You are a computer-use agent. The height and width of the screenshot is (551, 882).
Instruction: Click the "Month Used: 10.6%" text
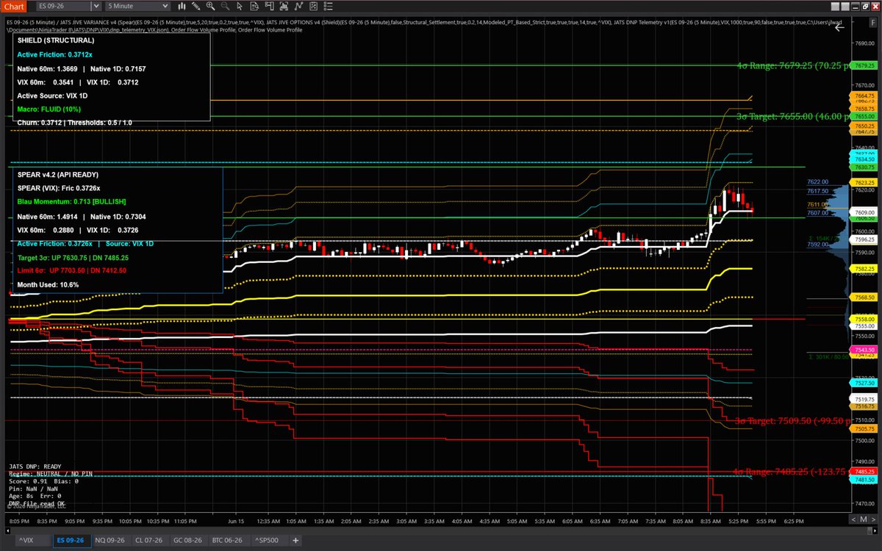coord(48,284)
